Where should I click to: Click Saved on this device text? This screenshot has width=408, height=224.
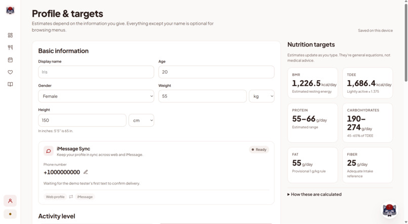[375, 30]
